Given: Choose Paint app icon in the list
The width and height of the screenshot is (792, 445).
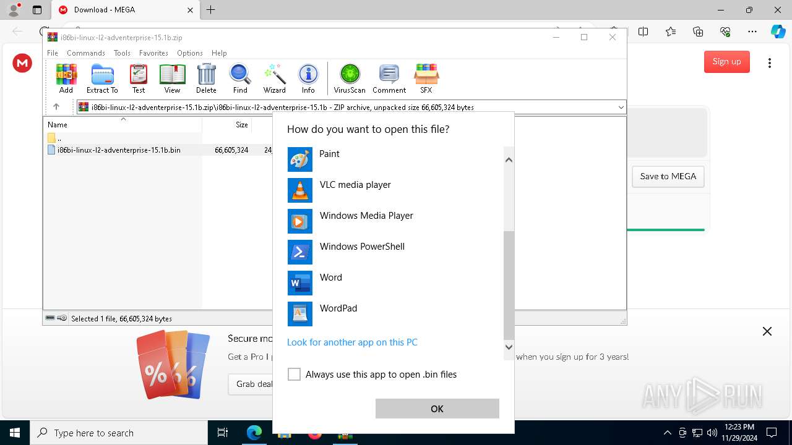Looking at the screenshot, I should click(300, 159).
